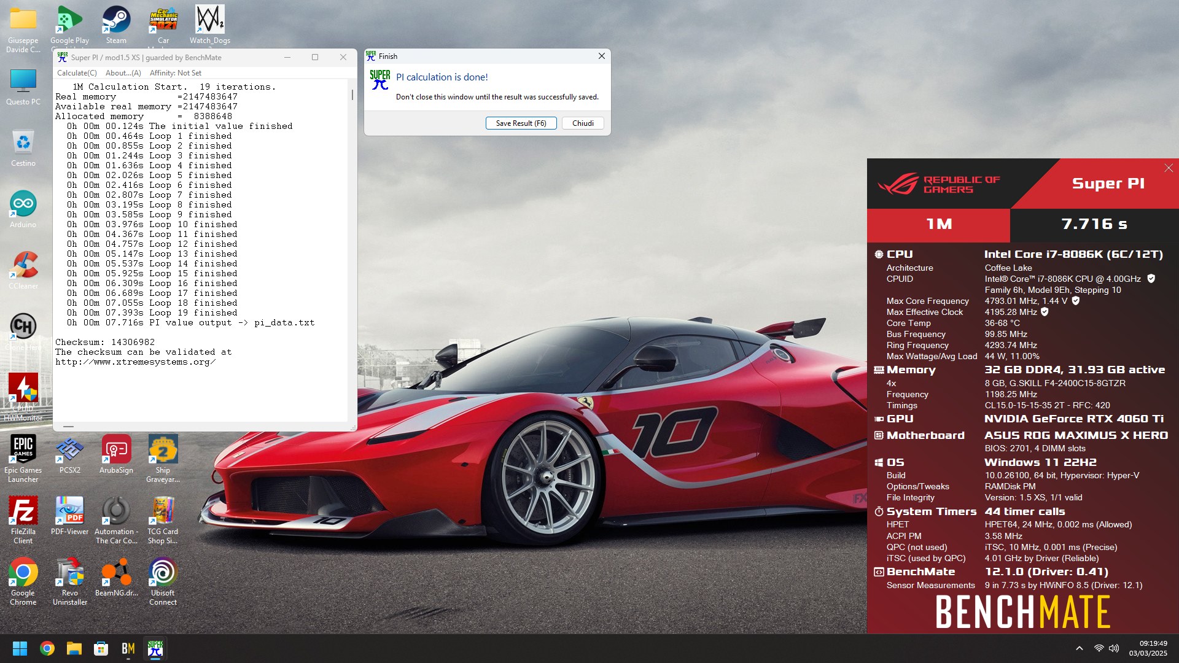The width and height of the screenshot is (1179, 663).
Task: Open Chrome from the taskbar
Action: [47, 648]
